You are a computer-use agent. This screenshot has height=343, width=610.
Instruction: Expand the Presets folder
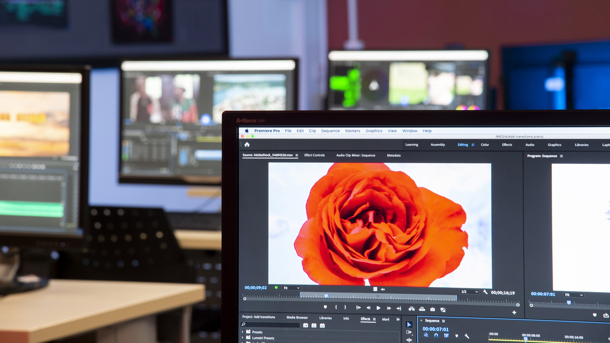click(x=242, y=332)
